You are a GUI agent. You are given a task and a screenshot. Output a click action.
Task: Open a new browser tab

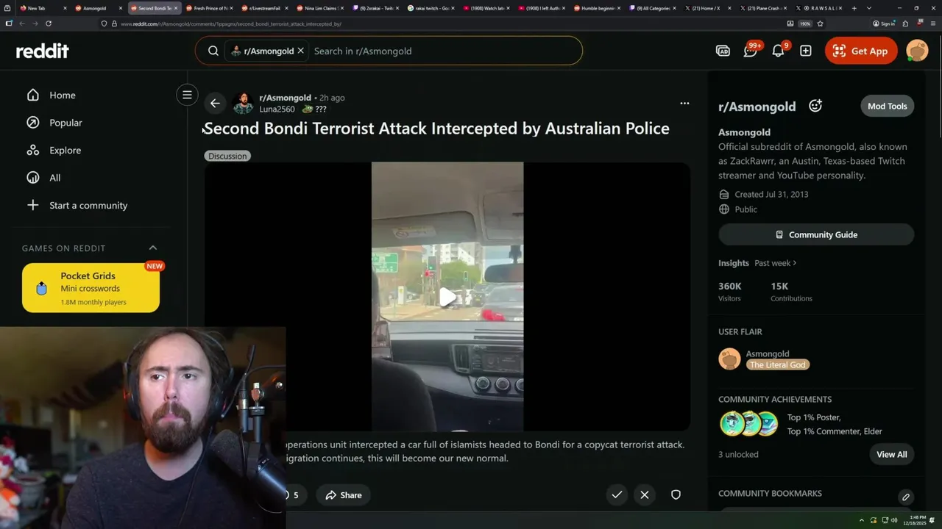pos(854,8)
